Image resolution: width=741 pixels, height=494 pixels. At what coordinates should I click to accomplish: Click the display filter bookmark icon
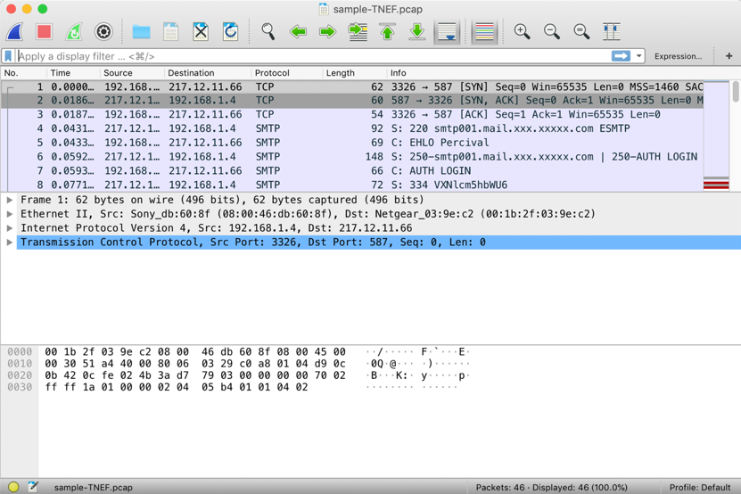[x=8, y=56]
